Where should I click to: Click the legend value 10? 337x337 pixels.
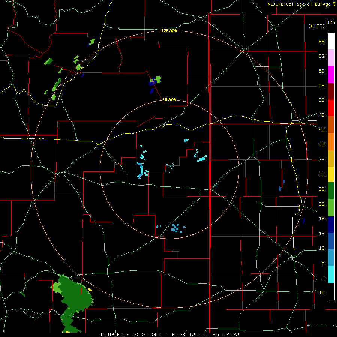(x=322, y=248)
